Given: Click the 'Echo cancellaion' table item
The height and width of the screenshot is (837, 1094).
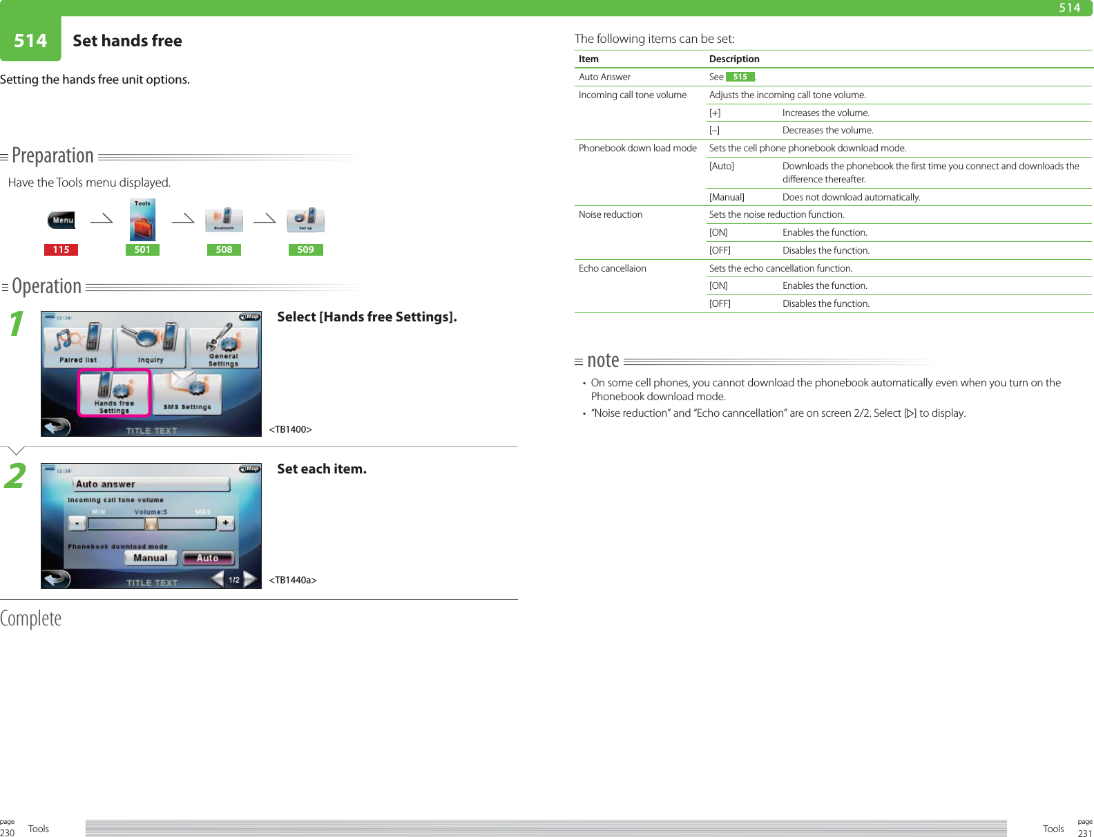Looking at the screenshot, I should click(x=613, y=268).
